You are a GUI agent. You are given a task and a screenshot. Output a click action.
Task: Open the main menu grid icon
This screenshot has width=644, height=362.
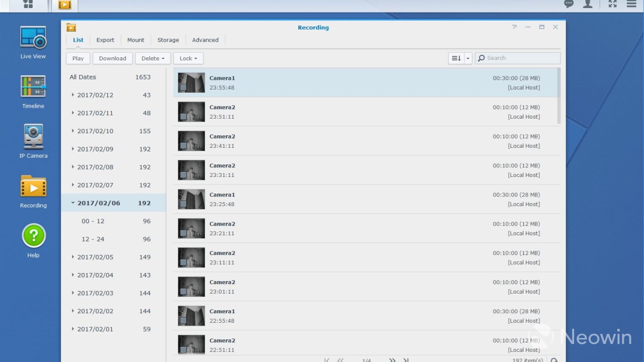click(28, 4)
